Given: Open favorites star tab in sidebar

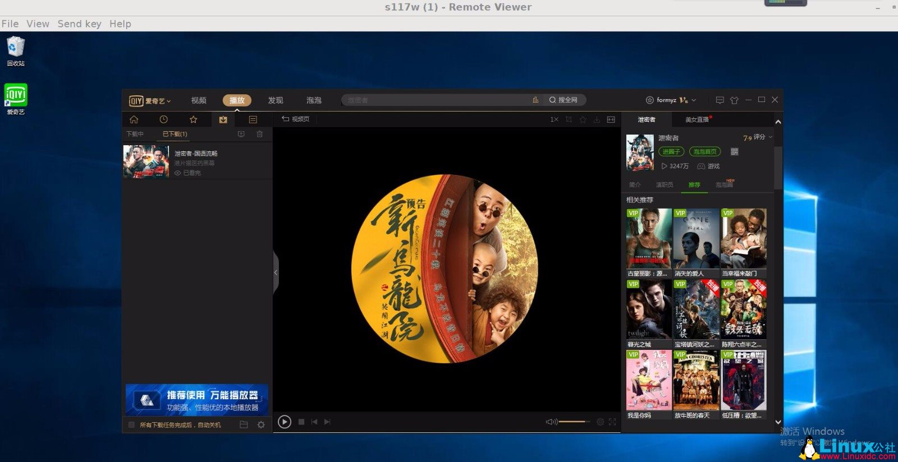Looking at the screenshot, I should (193, 119).
